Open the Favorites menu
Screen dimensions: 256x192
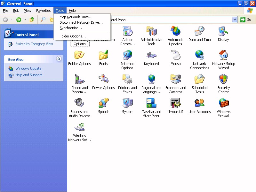tap(44, 11)
